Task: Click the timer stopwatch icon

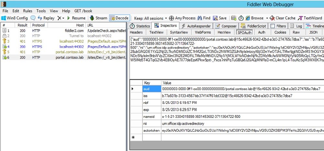Action: coord(241,18)
